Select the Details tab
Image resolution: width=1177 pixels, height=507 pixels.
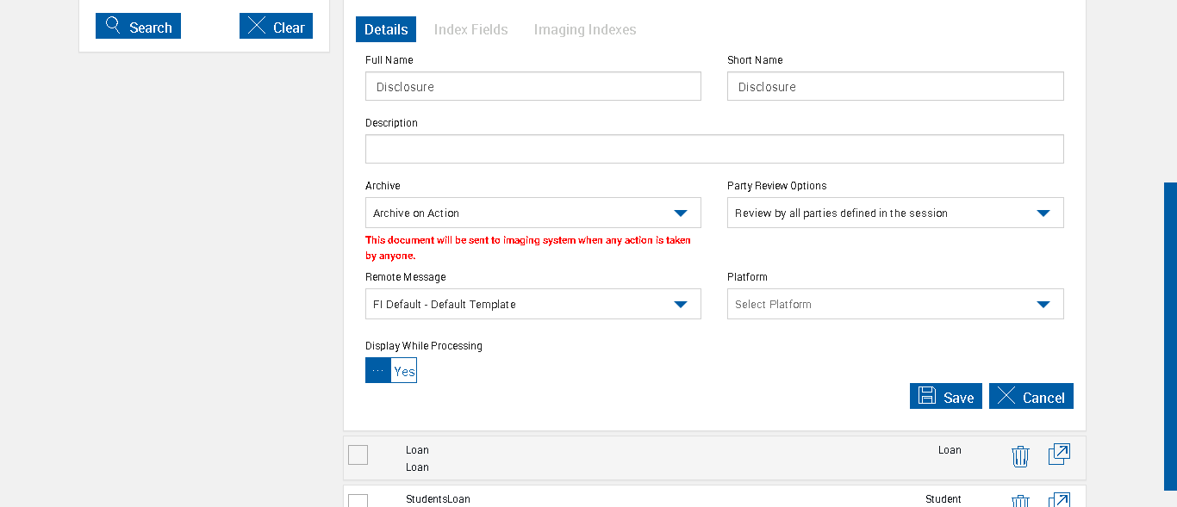pos(386,29)
